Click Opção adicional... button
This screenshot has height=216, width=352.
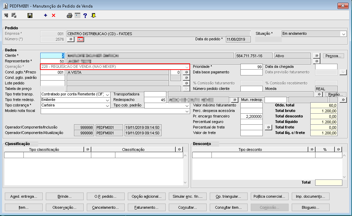pos(147,196)
